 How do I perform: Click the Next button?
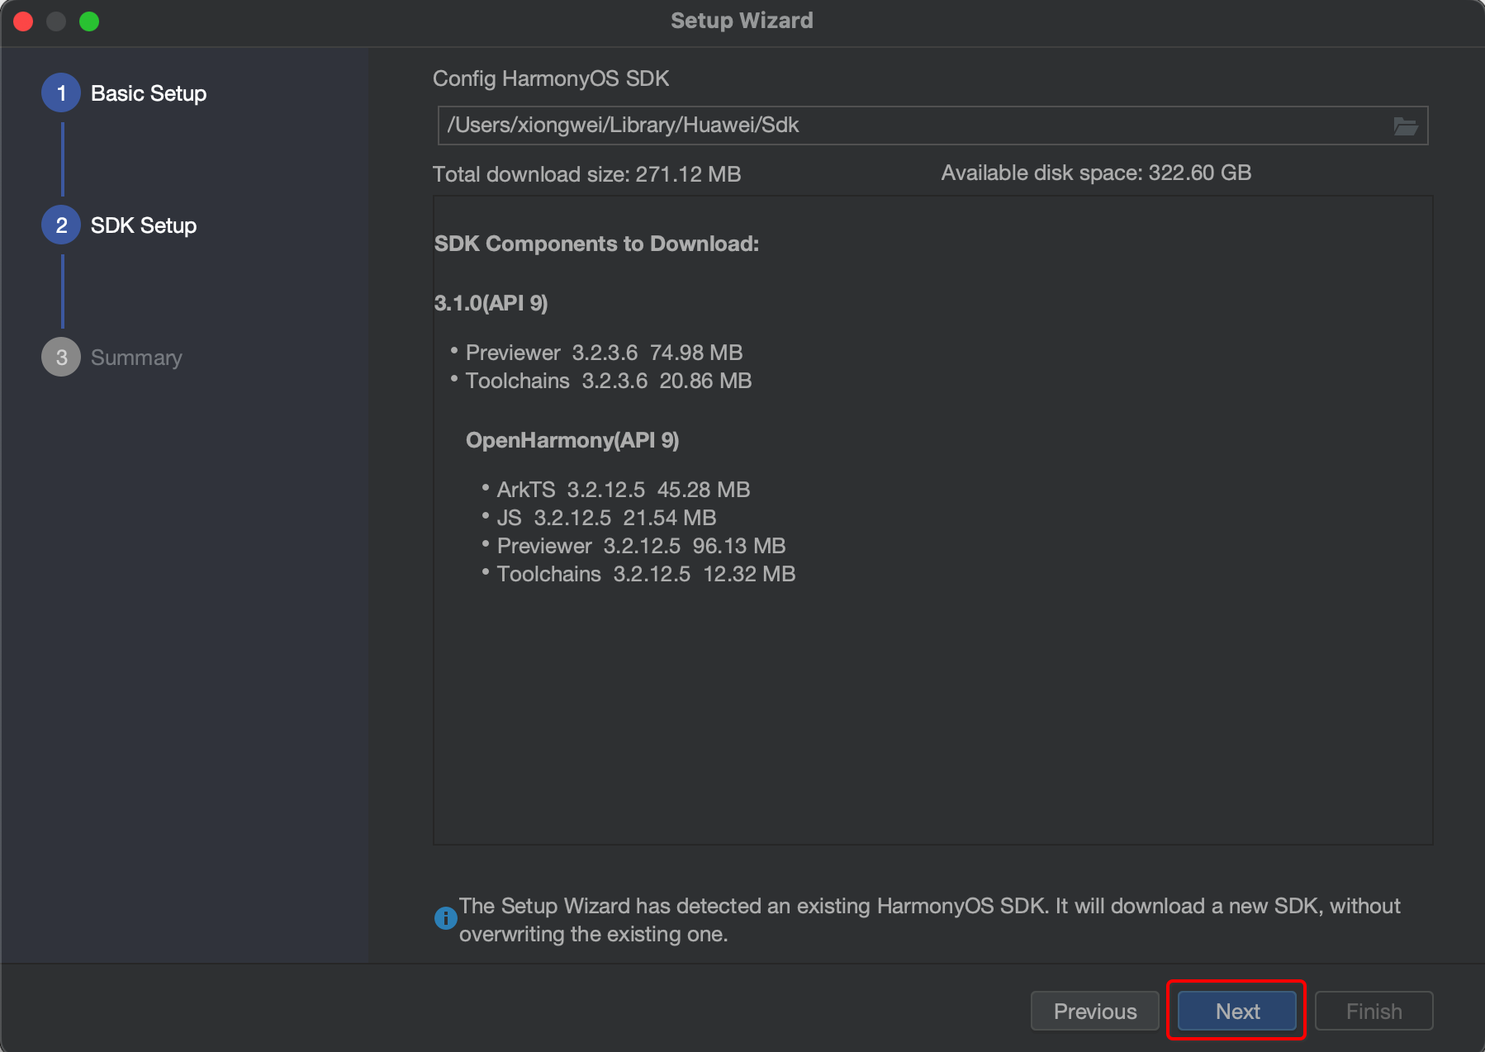coord(1236,1011)
